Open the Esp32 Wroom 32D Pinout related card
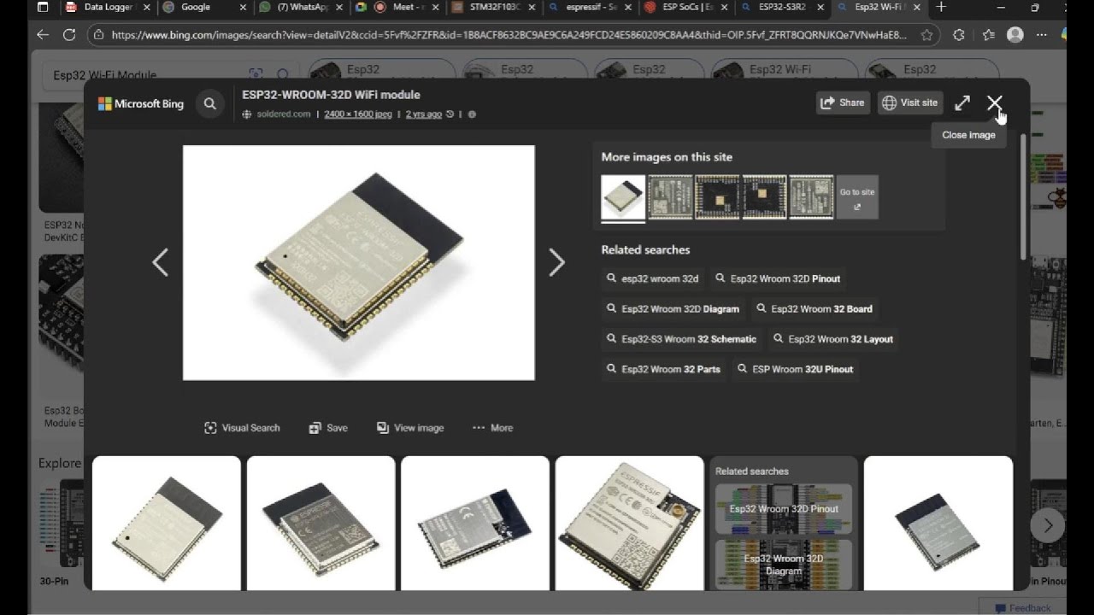 tap(784, 509)
